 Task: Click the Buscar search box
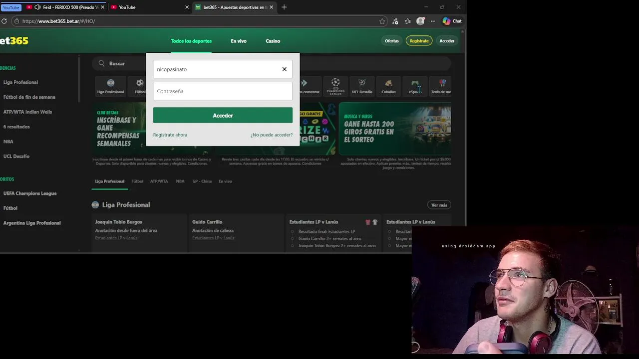[x=272, y=63]
